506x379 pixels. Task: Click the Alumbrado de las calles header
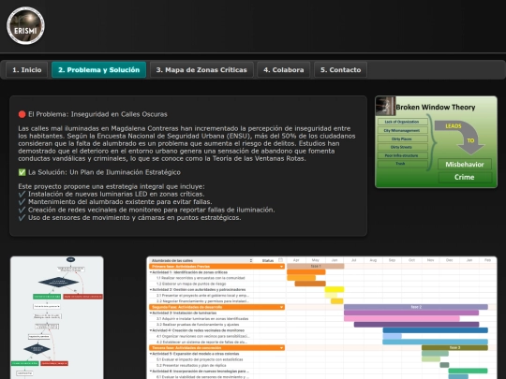(172, 260)
